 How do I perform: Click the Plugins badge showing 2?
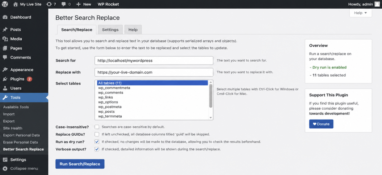point(29,79)
